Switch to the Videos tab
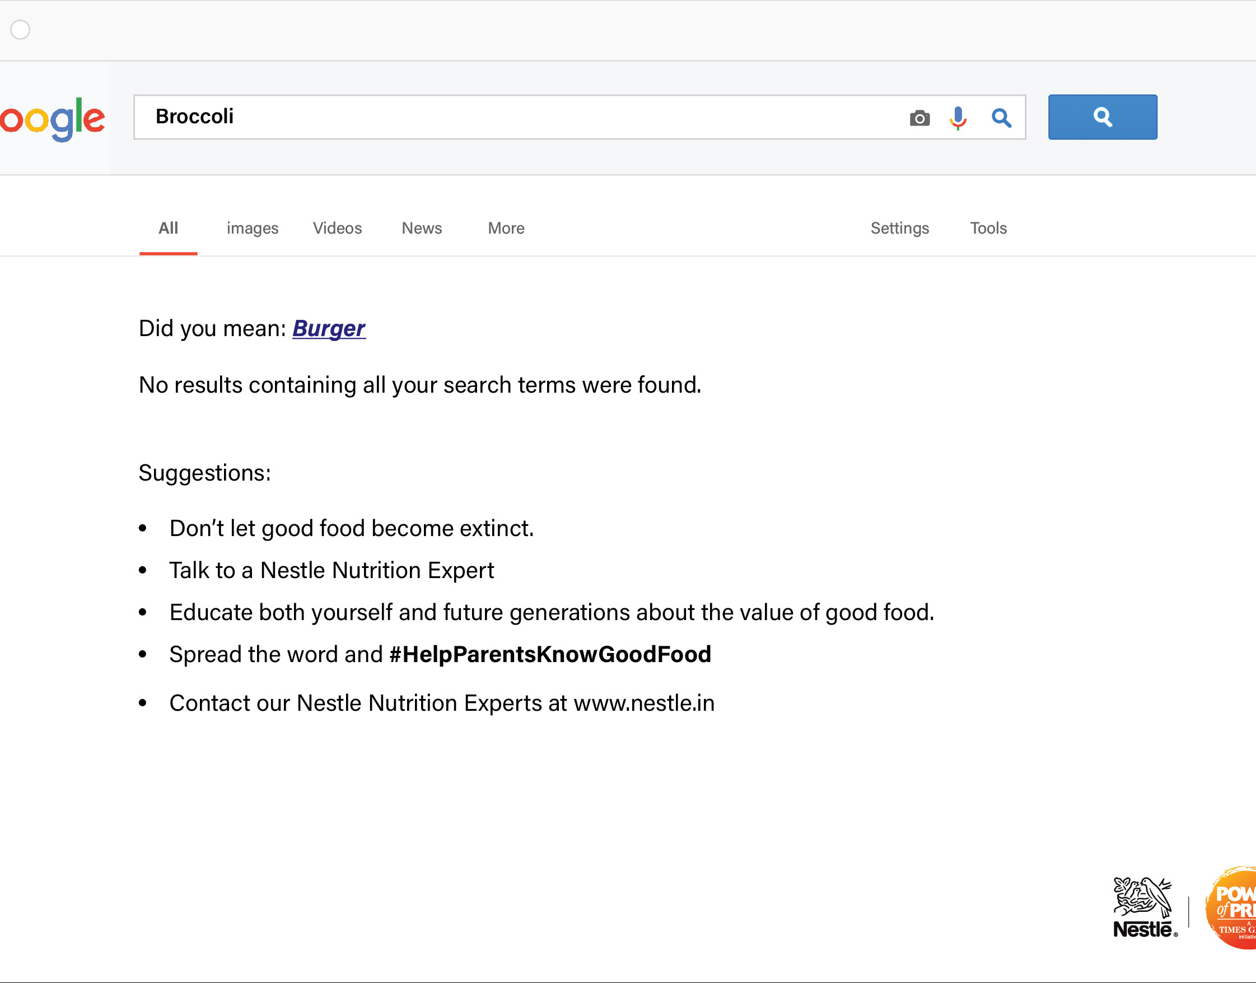 (x=337, y=229)
